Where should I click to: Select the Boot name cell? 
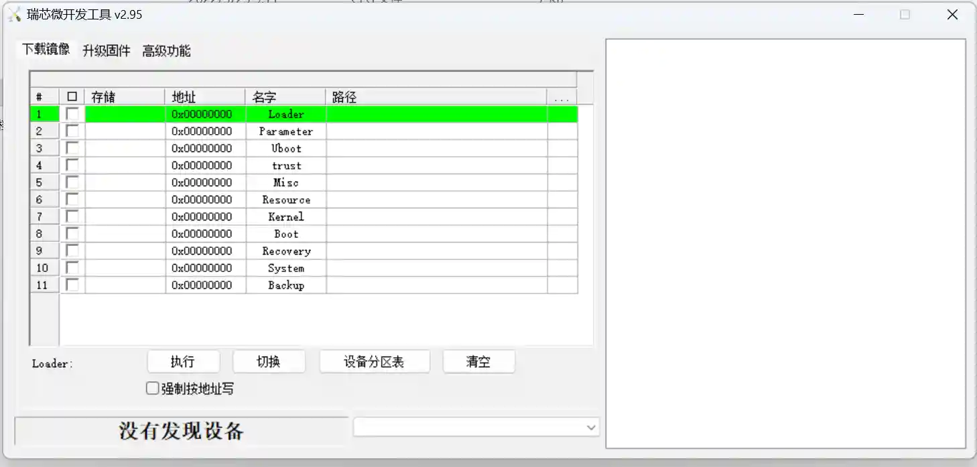pyautogui.click(x=286, y=234)
